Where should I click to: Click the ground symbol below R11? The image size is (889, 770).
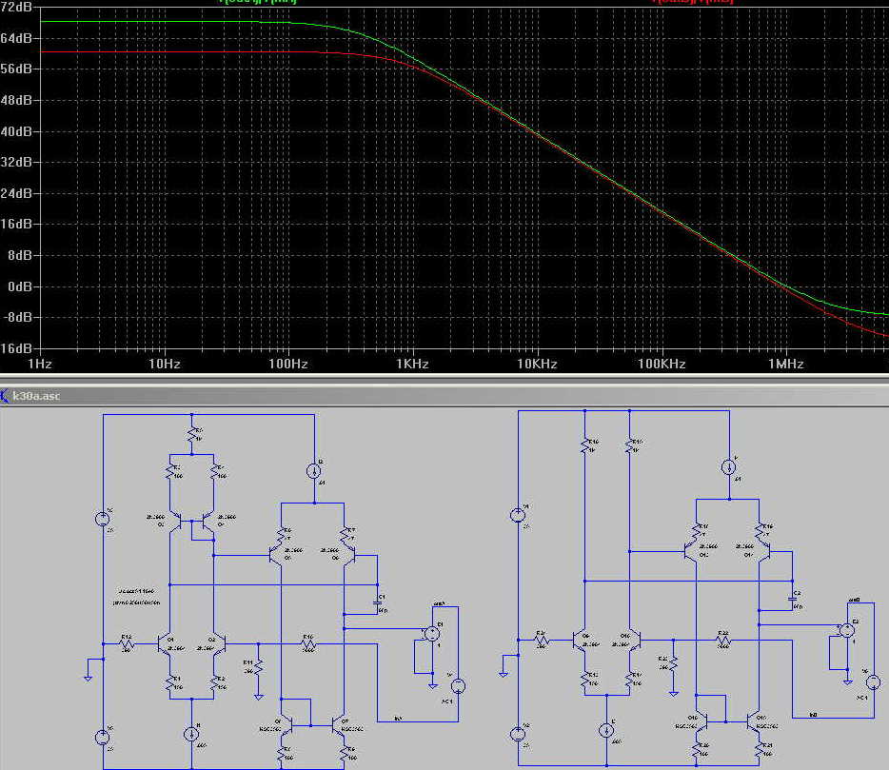tap(259, 697)
